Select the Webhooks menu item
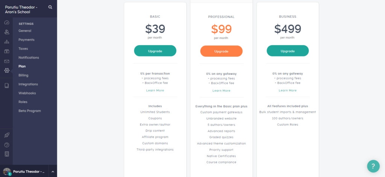Screen dimensions: 385x177 [x=27, y=93]
